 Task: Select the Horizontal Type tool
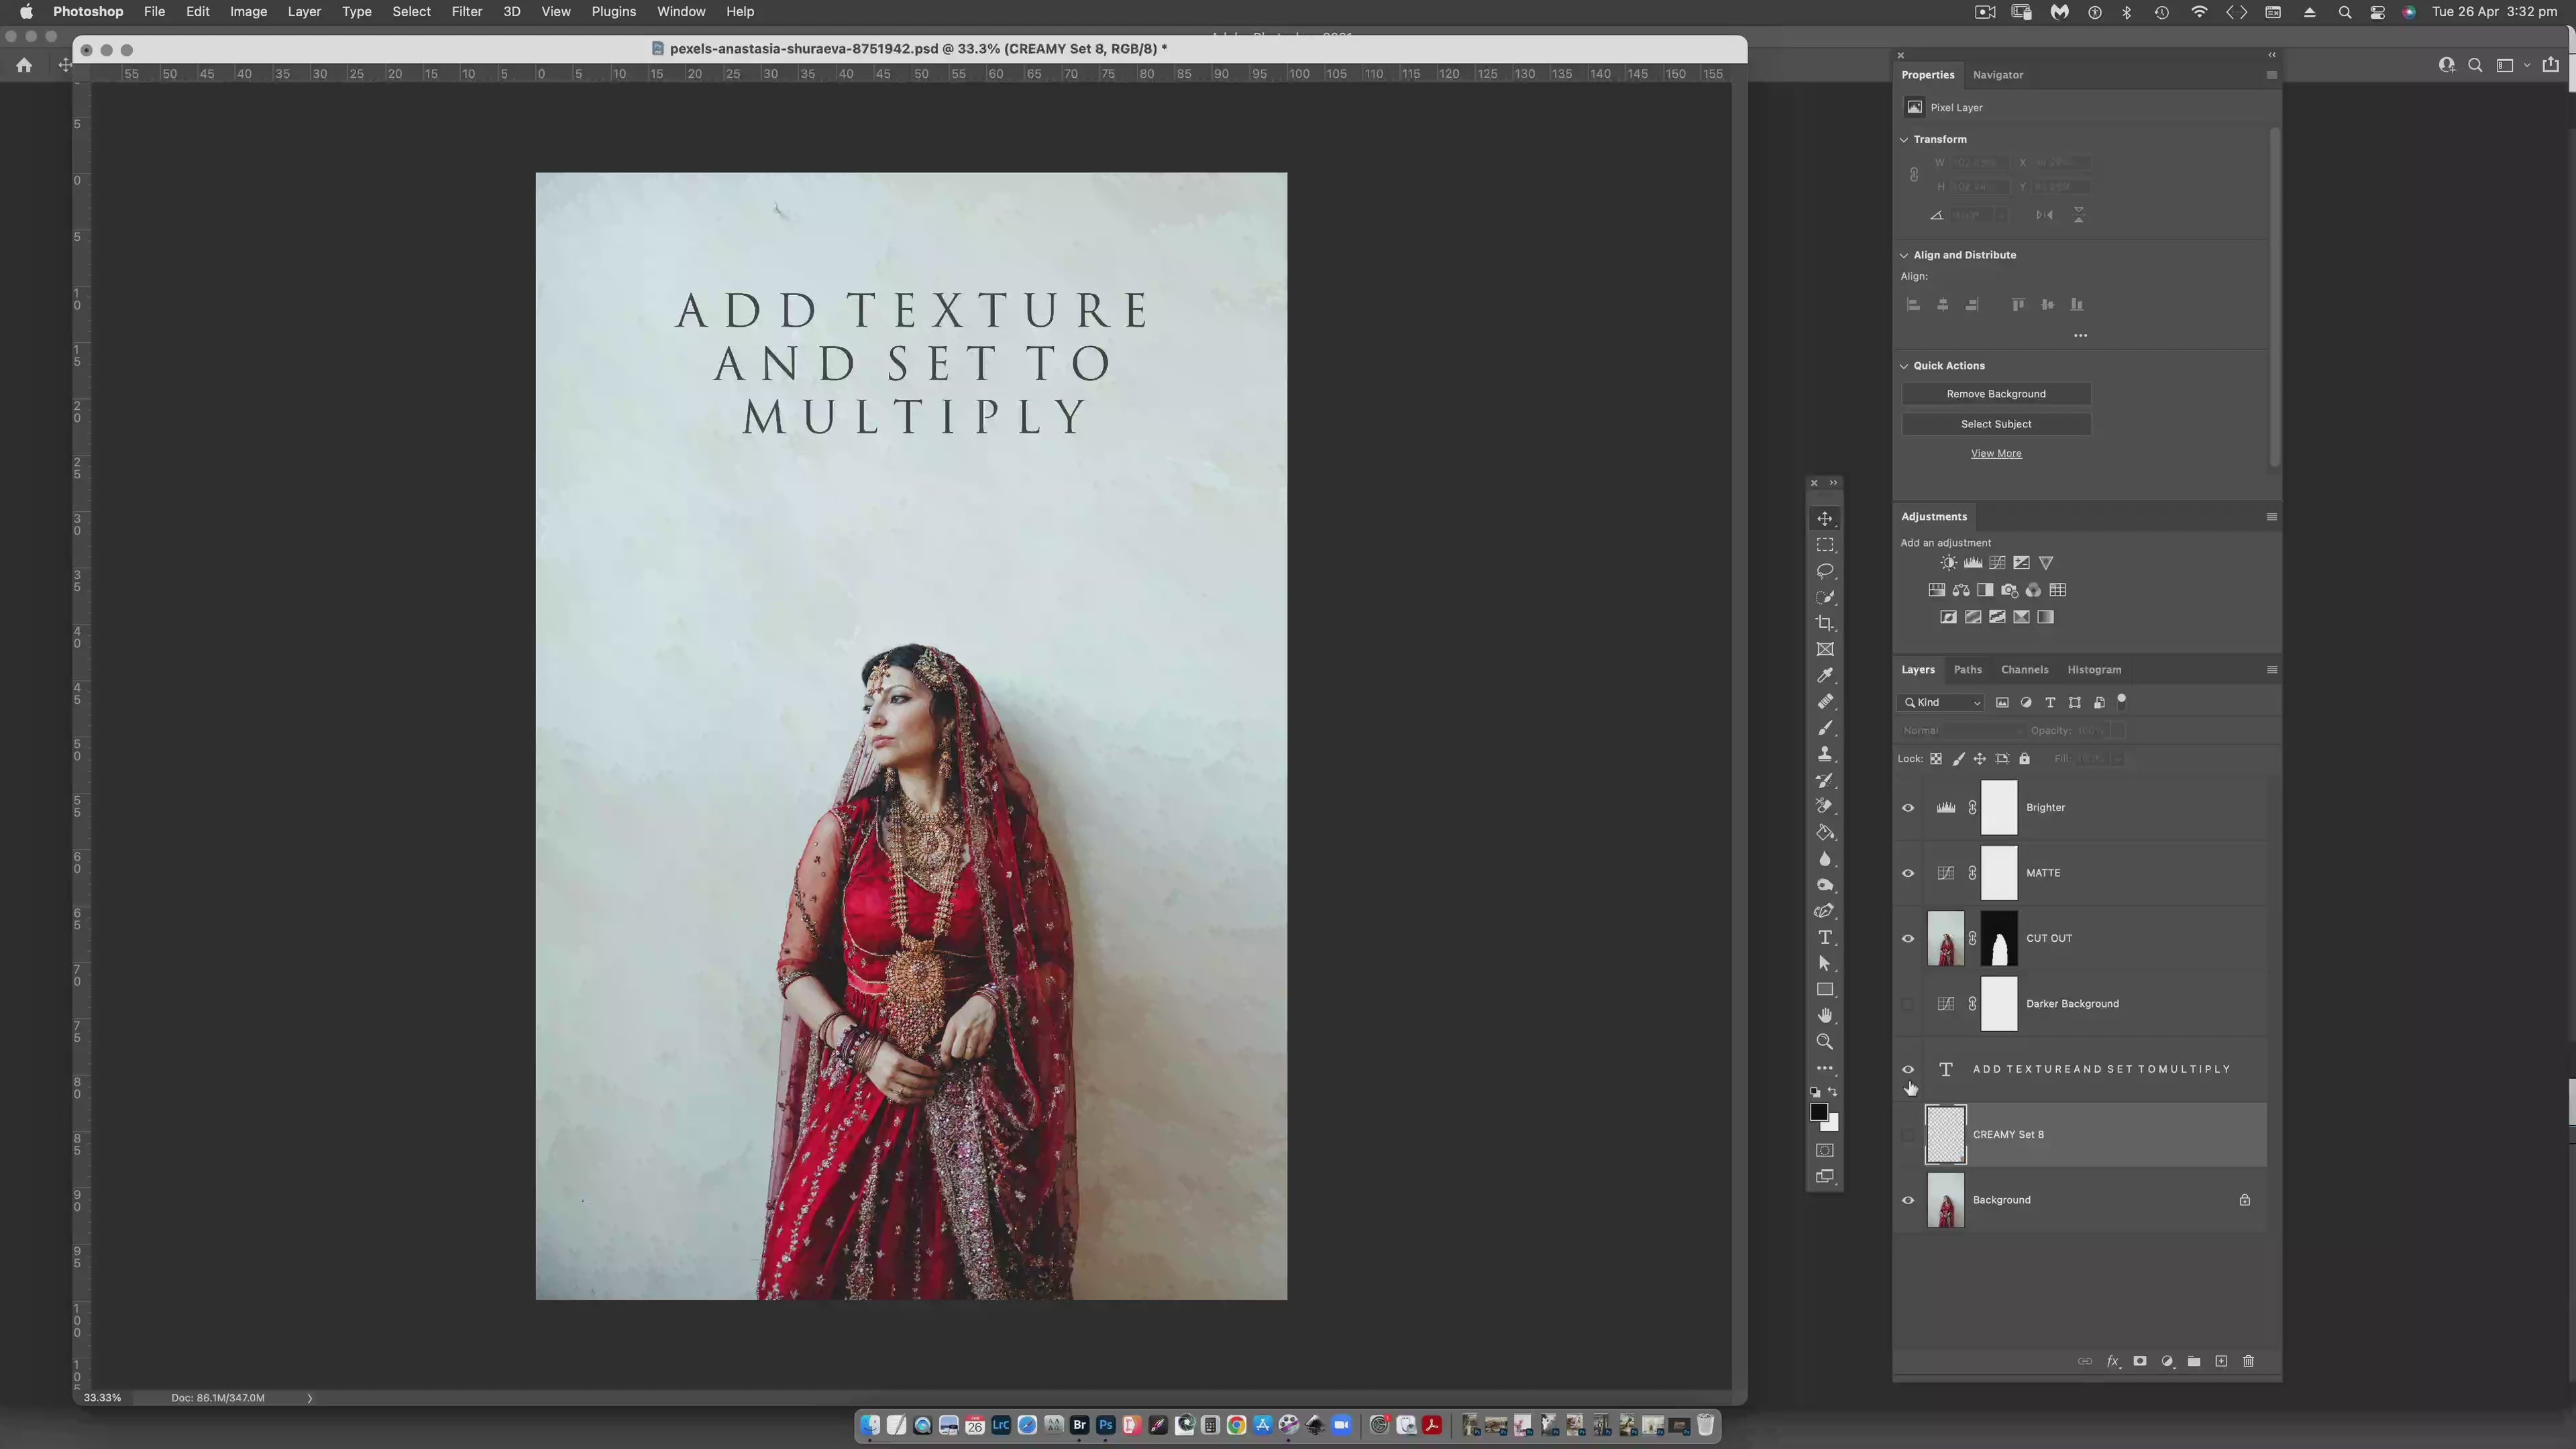point(1825,937)
